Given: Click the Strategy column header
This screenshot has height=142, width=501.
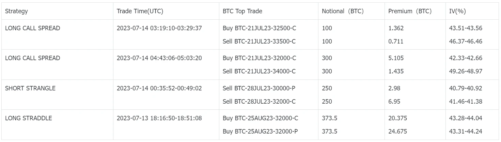Looking at the screenshot, I should (x=16, y=11).
